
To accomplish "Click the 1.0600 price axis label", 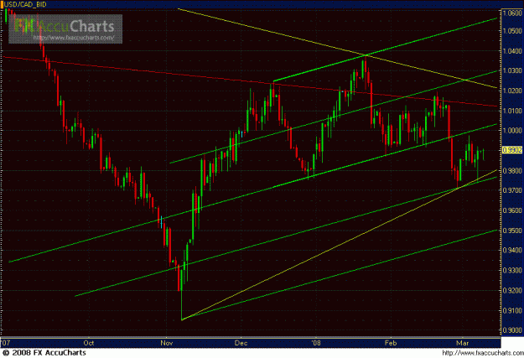I will click(512, 13).
